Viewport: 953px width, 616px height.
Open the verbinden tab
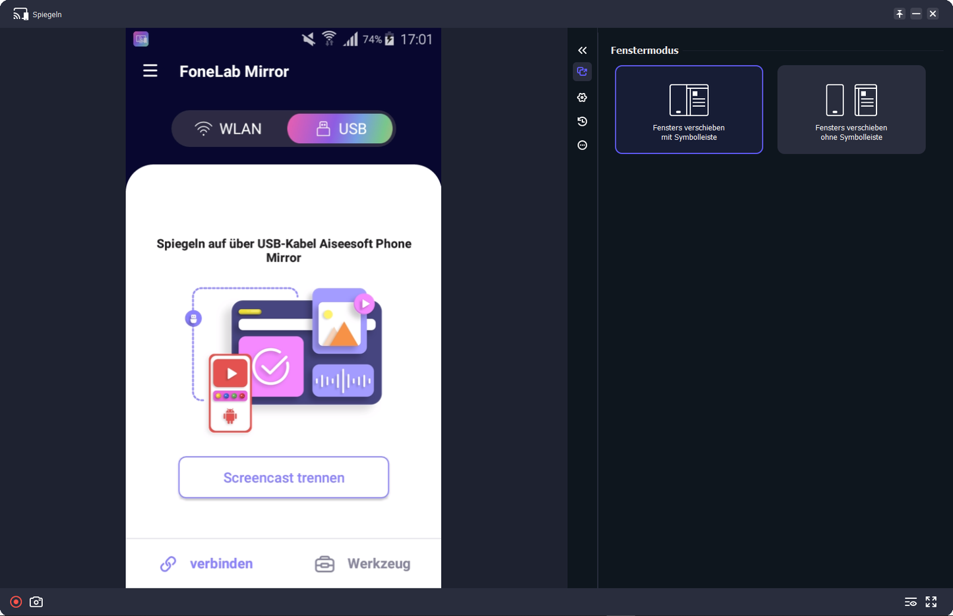pyautogui.click(x=206, y=564)
